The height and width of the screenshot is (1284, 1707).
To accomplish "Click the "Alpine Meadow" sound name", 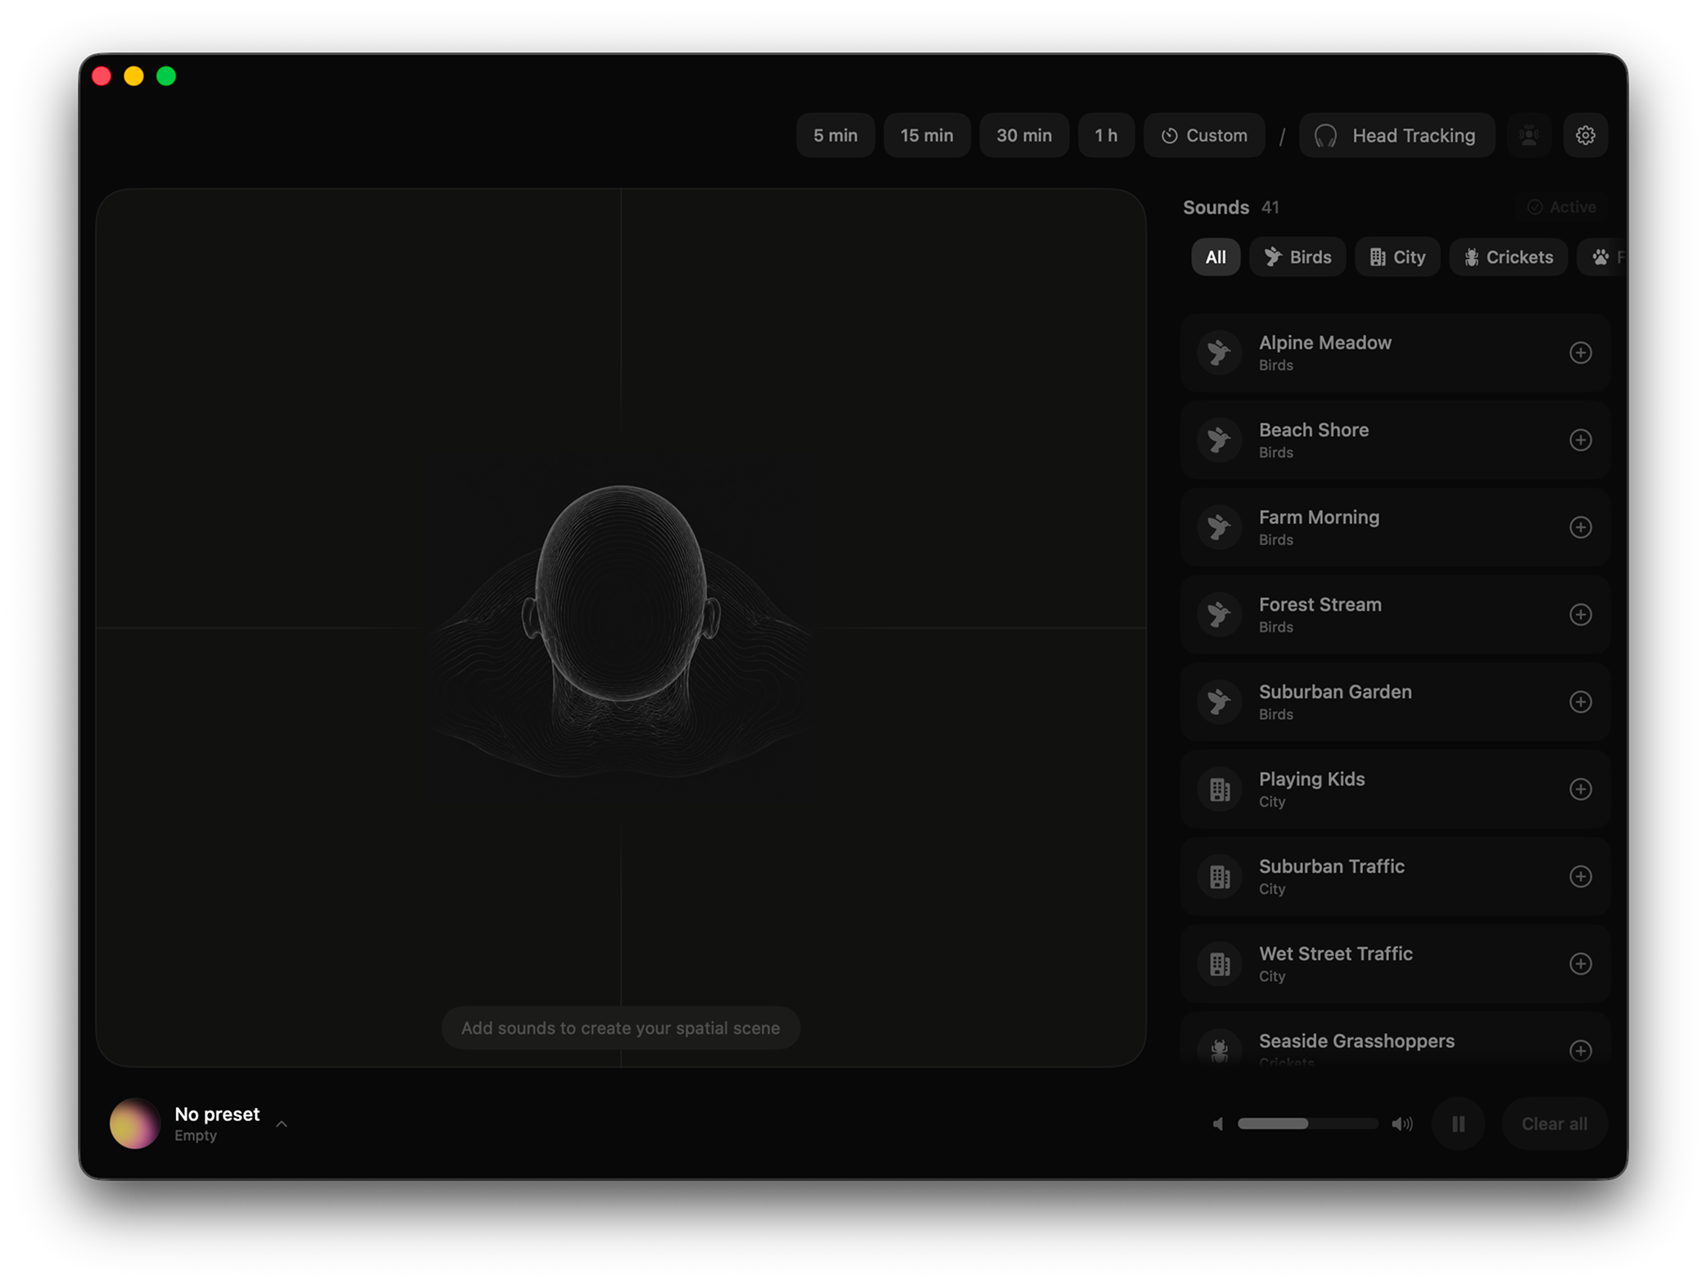I will click(x=1324, y=343).
